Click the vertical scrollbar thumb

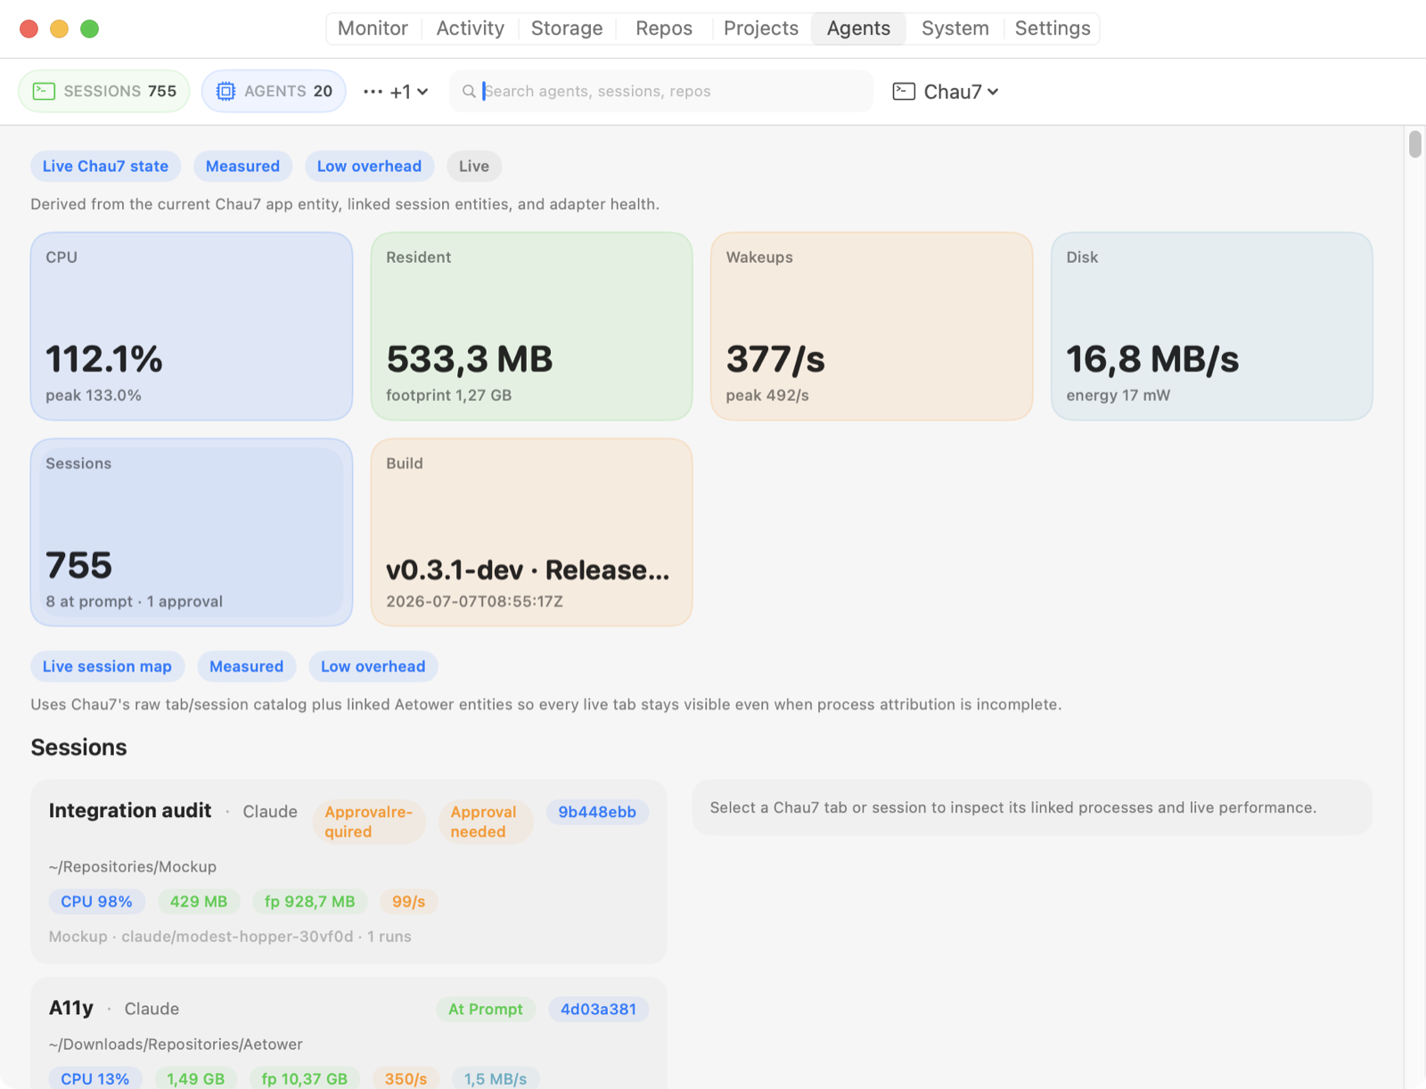tap(1414, 144)
